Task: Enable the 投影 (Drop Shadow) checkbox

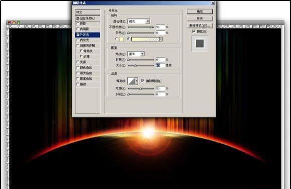Action: tap(78, 23)
